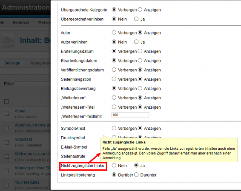The width and height of the screenshot is (241, 191).
Task: Open the Menüs menu
Action: (x=44, y=22)
